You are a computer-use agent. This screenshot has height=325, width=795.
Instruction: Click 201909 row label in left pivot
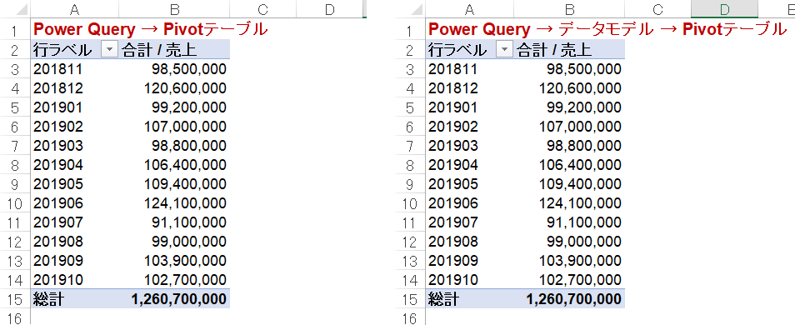[58, 261]
